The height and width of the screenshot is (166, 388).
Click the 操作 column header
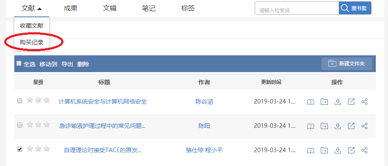(x=337, y=83)
